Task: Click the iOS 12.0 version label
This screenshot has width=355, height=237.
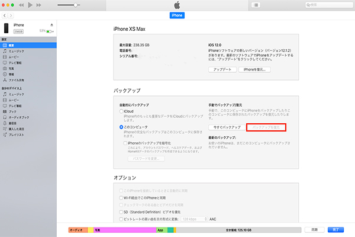Action: tap(215, 45)
